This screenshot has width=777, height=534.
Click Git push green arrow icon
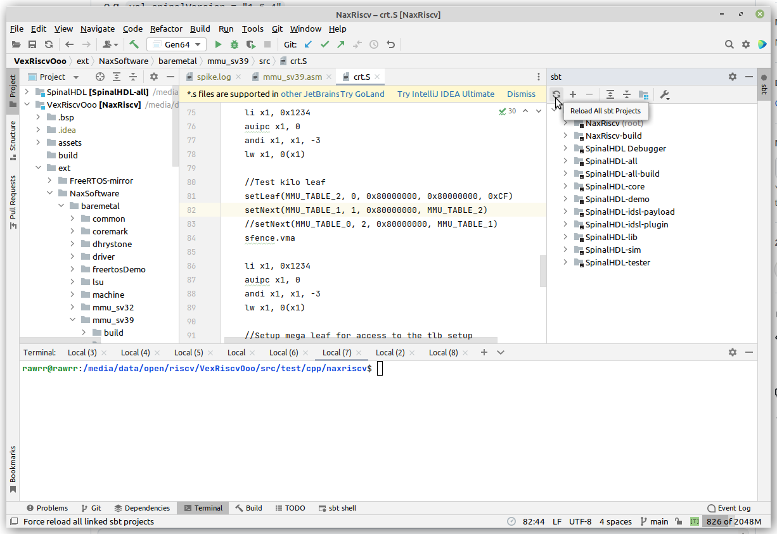341,44
